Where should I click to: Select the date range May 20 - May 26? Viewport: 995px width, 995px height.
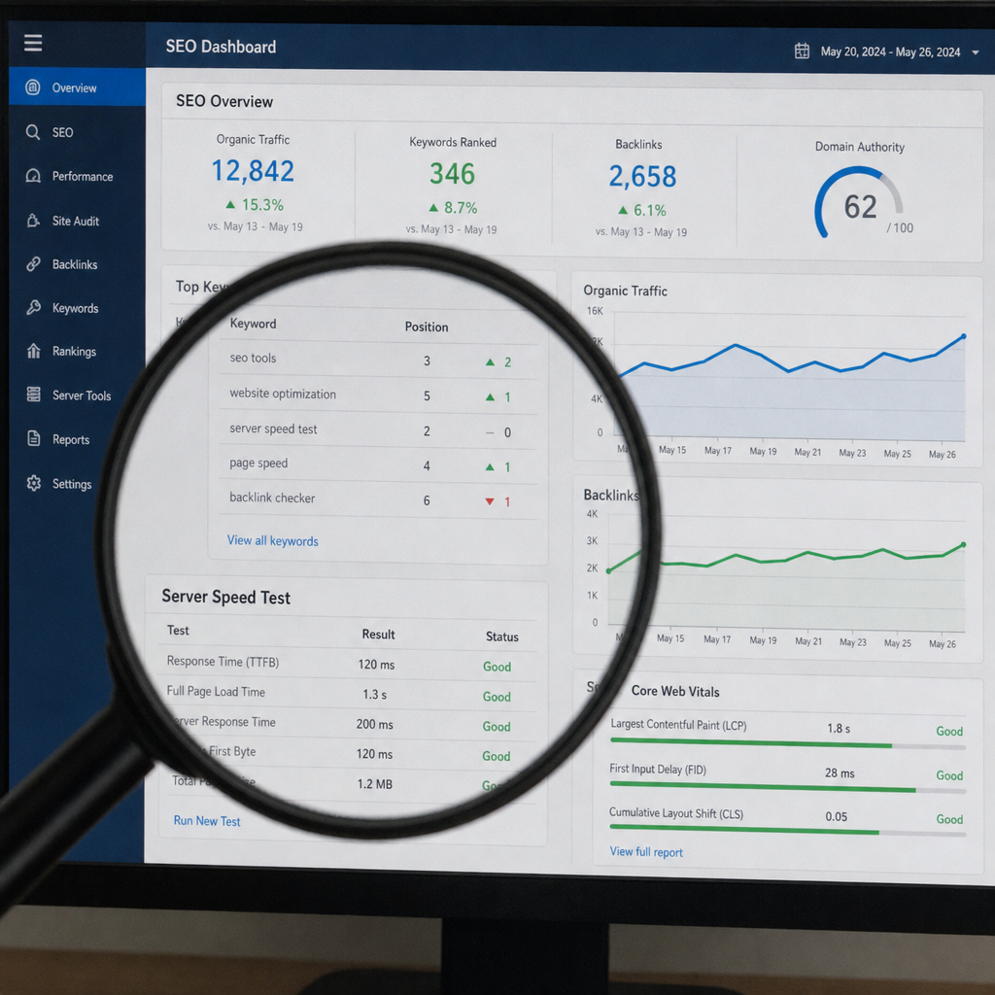tap(890, 52)
